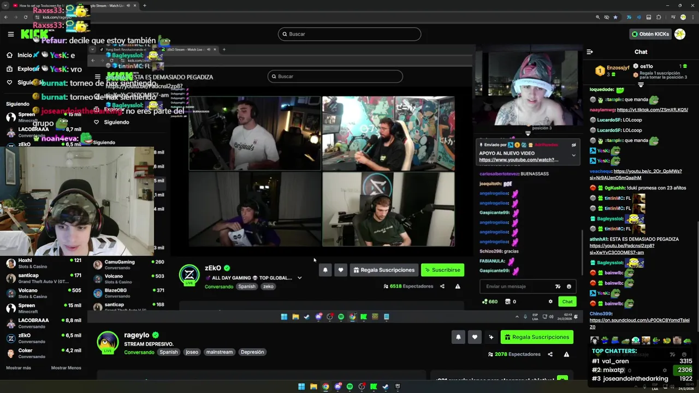Report zEkO's stream warning icon

458,286
